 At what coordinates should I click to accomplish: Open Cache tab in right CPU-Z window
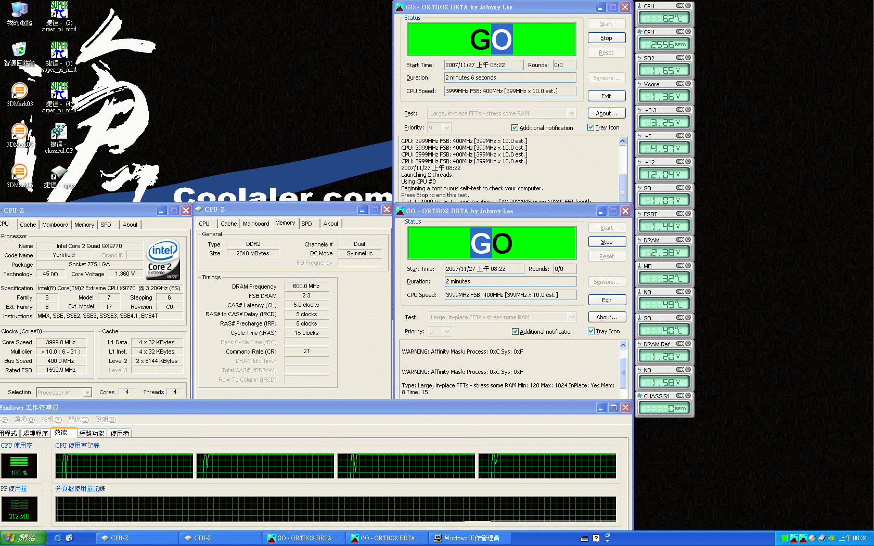pos(229,224)
